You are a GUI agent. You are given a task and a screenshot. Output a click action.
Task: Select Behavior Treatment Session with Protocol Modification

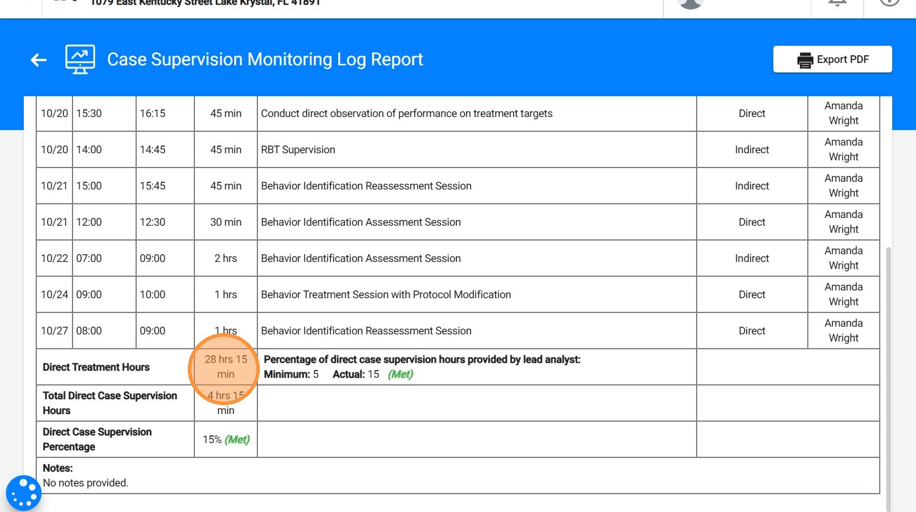coord(386,295)
